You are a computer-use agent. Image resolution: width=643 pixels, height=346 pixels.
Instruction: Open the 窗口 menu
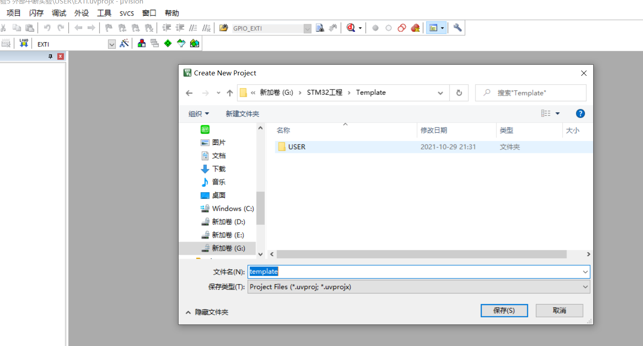[150, 13]
